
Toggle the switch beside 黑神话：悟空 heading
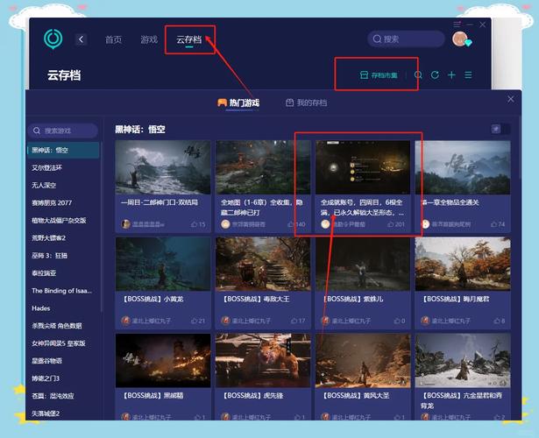[x=500, y=129]
